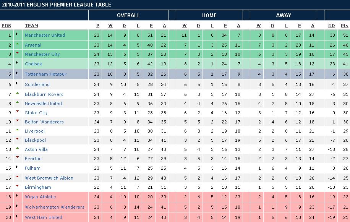Click Liverpool's green up-arrow movement icon
Image resolution: width=350 pixels, height=222 pixels.
[x=18, y=130]
